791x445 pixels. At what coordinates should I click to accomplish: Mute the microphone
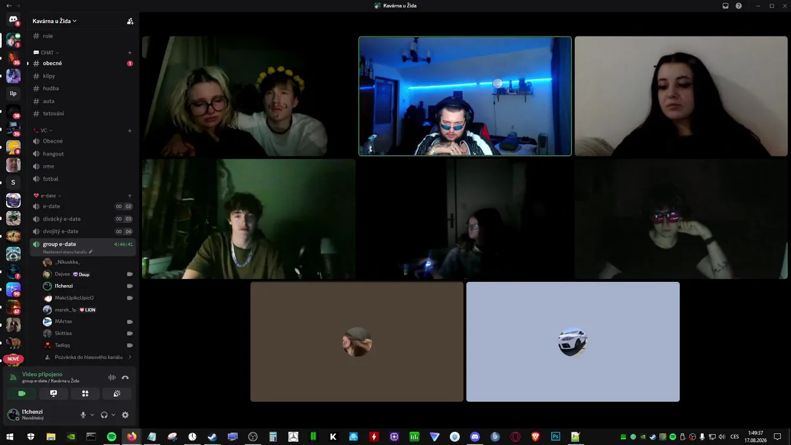83,415
